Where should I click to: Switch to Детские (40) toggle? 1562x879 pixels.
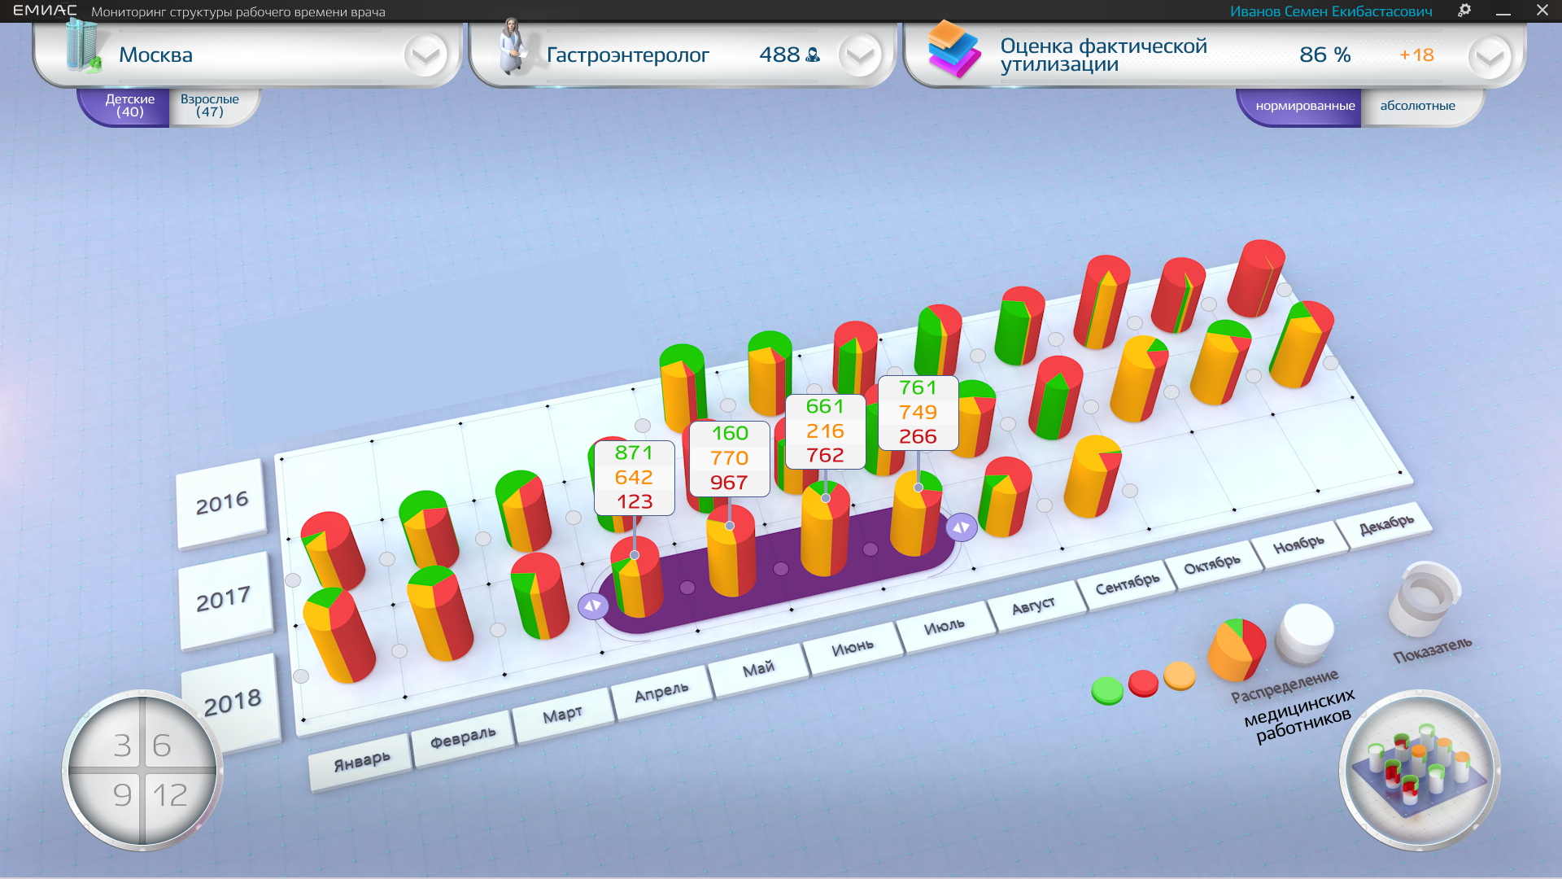[x=129, y=106]
